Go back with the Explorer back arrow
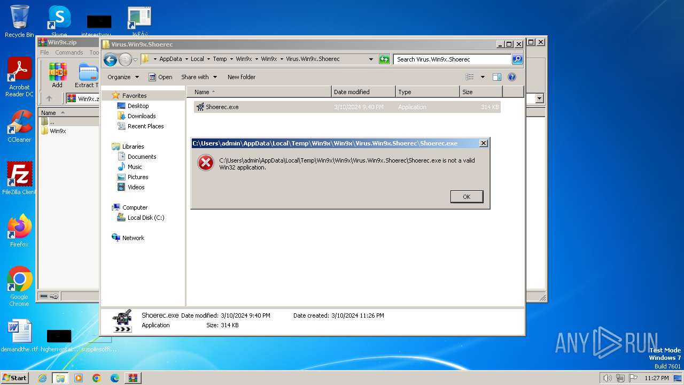The image size is (684, 385). tap(110, 59)
